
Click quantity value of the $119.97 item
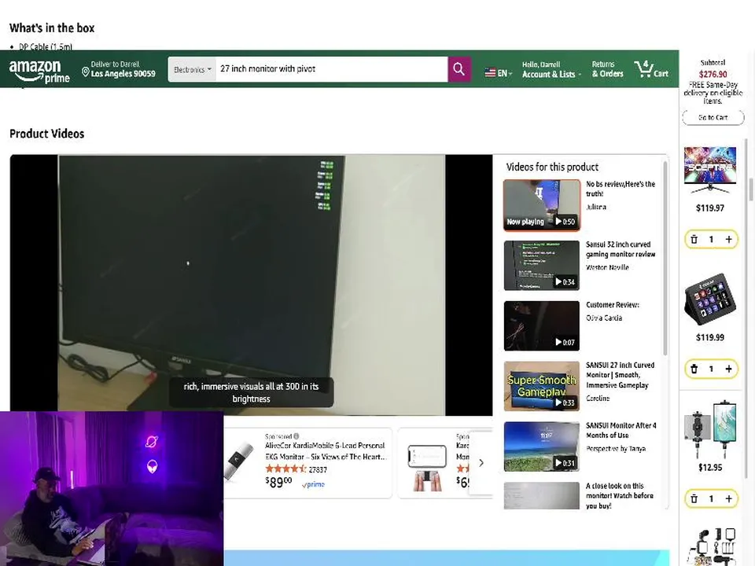pyautogui.click(x=711, y=239)
